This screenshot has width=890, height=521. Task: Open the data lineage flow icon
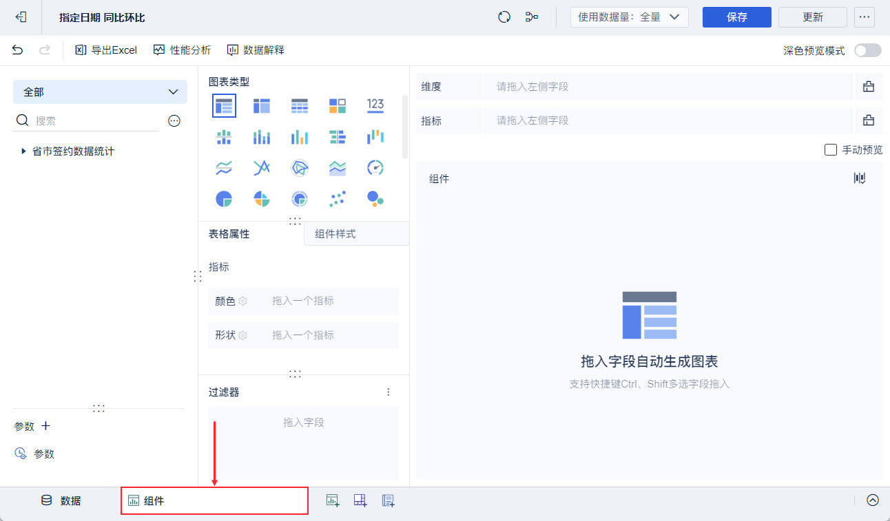(532, 17)
